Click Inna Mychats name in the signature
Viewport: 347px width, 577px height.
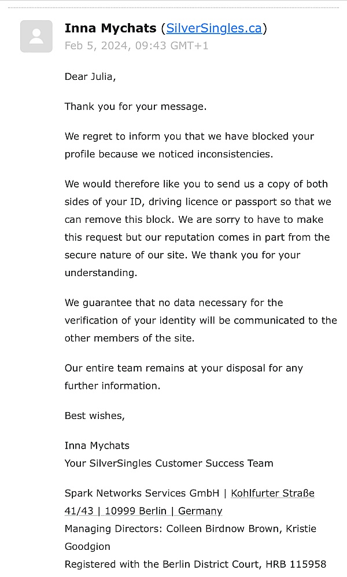[x=97, y=446]
